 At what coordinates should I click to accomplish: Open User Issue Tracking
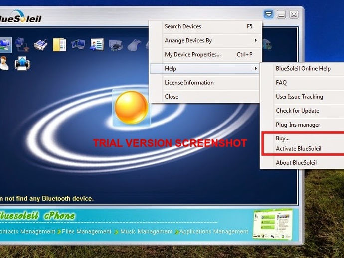(303, 97)
